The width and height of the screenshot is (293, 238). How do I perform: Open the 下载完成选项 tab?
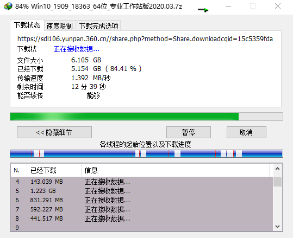tap(98, 26)
